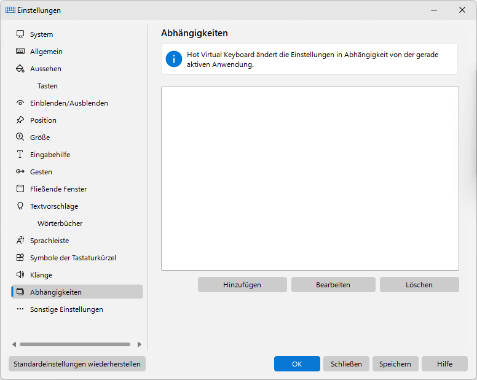
Task: Click the Größe magnifier icon
Action: point(20,137)
